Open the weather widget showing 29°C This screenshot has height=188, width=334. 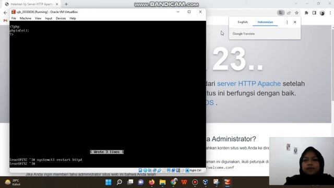pos(13,182)
